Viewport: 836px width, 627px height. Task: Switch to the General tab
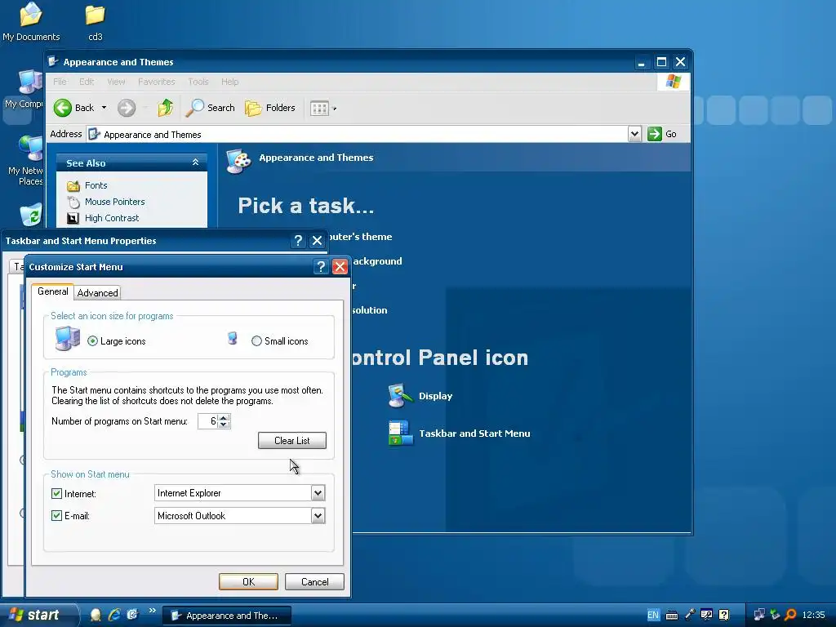pos(53,291)
